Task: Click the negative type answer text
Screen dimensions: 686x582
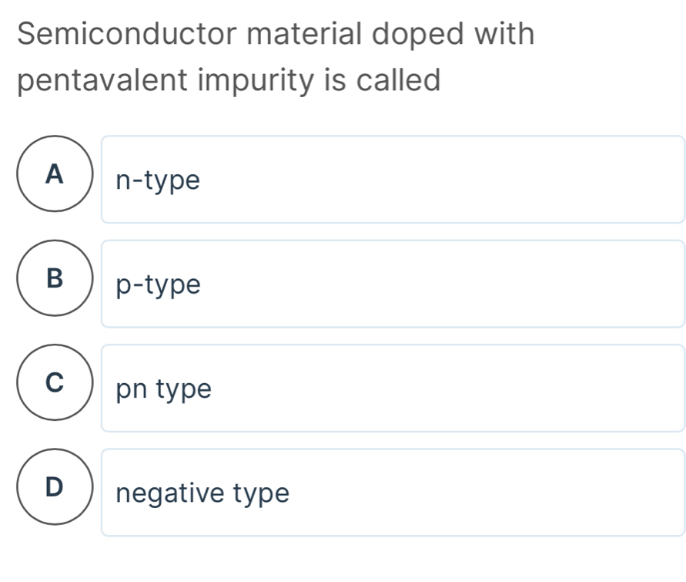Action: [x=202, y=493]
